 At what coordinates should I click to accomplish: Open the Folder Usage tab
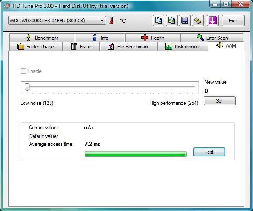36,47
